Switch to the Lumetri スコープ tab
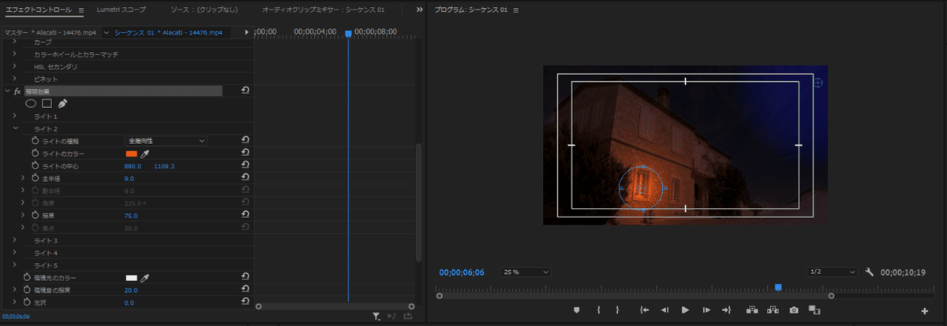Image resolution: width=947 pixels, height=326 pixels. [120, 10]
